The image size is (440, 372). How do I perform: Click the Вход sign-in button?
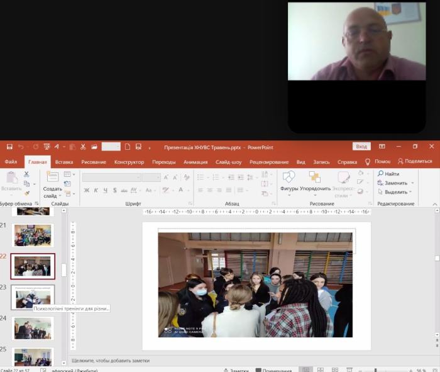pyautogui.click(x=361, y=147)
